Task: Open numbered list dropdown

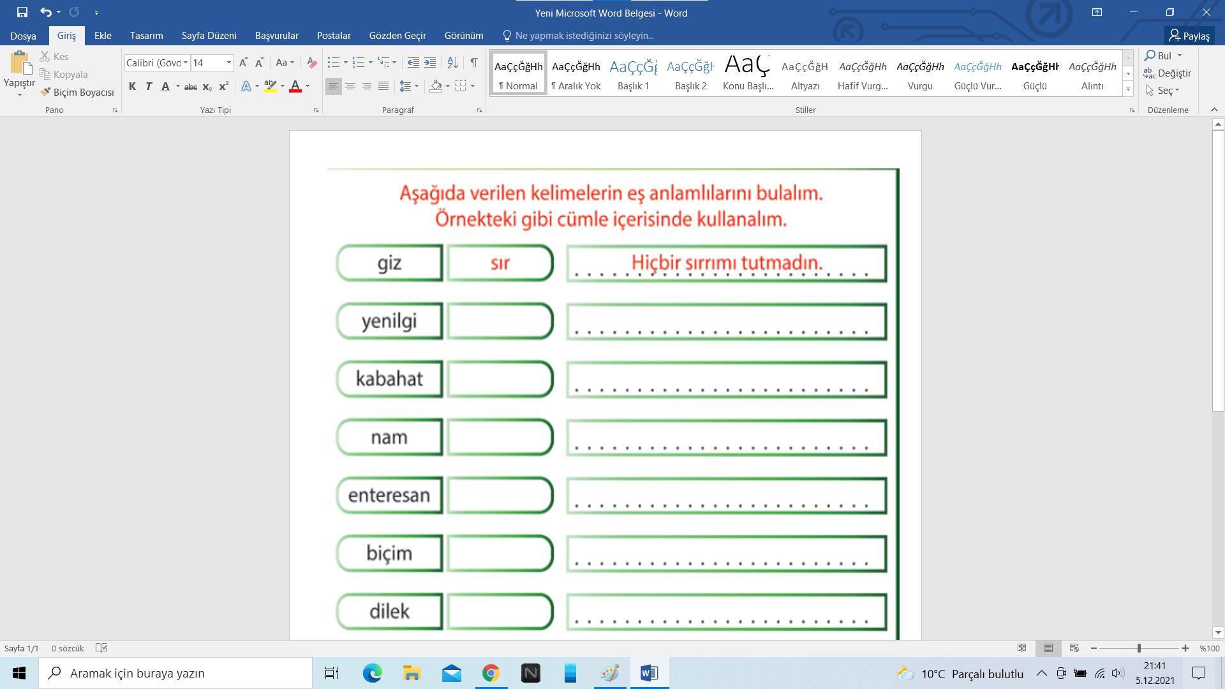Action: click(x=371, y=63)
